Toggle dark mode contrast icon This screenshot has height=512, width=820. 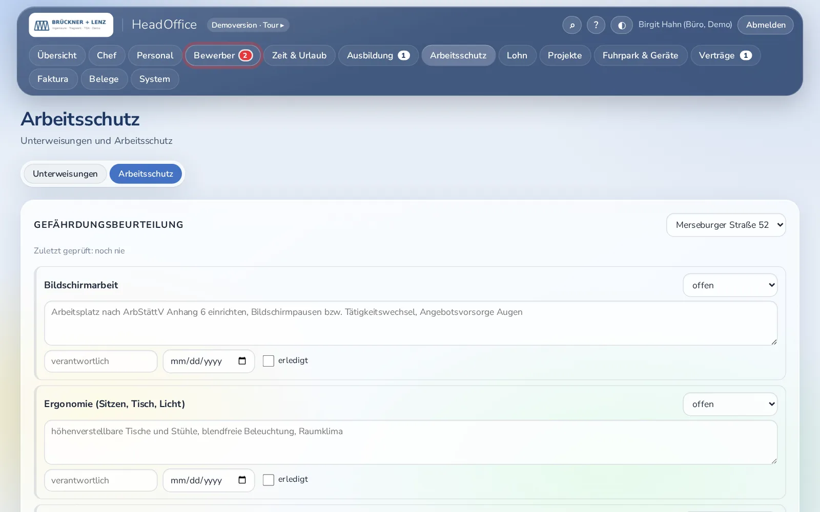[622, 25]
